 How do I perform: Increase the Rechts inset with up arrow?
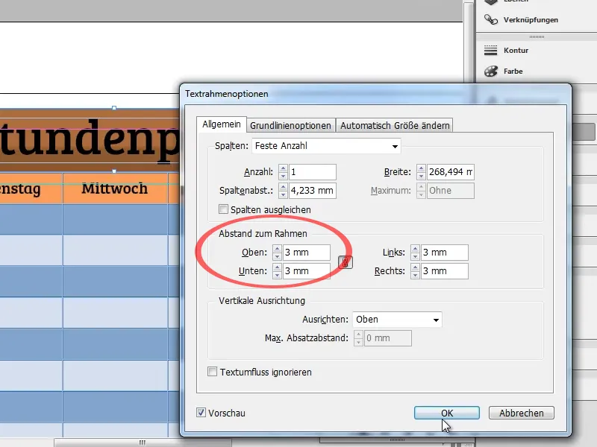coord(415,267)
